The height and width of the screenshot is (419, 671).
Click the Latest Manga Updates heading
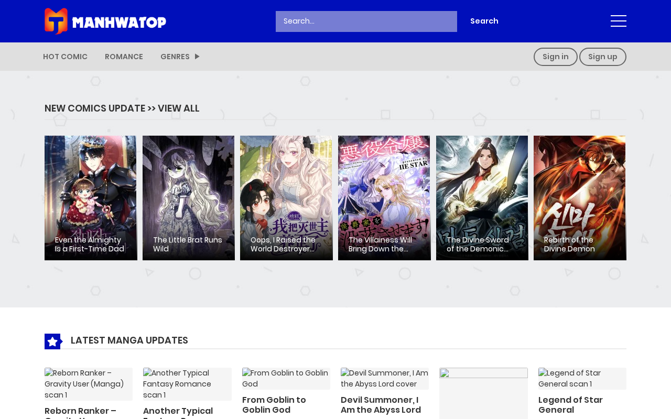tap(129, 340)
